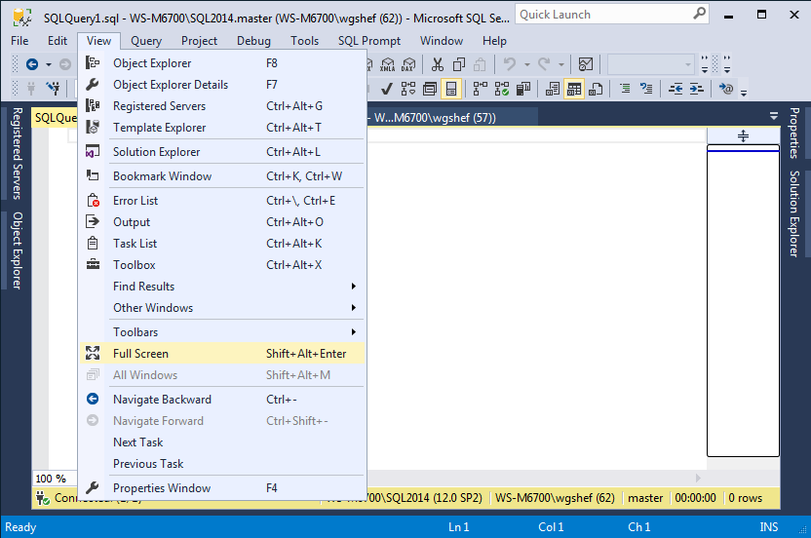Viewport: 811px width, 538px height.
Task: Click the editor split bar handle
Action: 743,136
